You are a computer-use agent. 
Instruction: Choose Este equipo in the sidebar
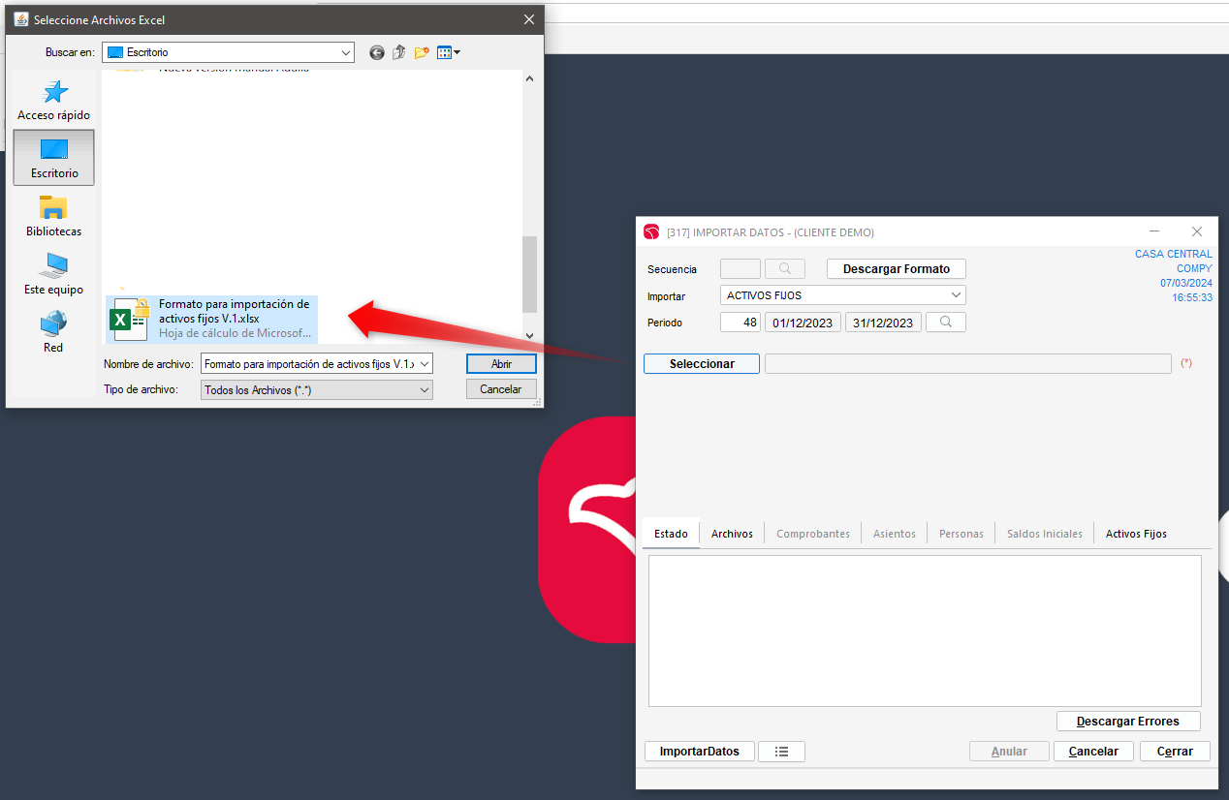(54, 274)
